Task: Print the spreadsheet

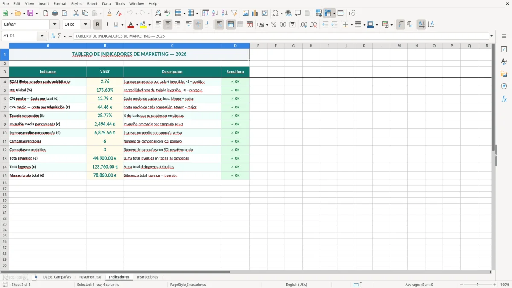Action: pos(55,13)
